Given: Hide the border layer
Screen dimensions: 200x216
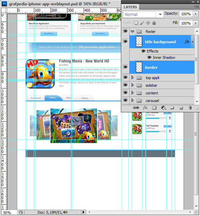Looking at the screenshot, I should coord(125,67).
